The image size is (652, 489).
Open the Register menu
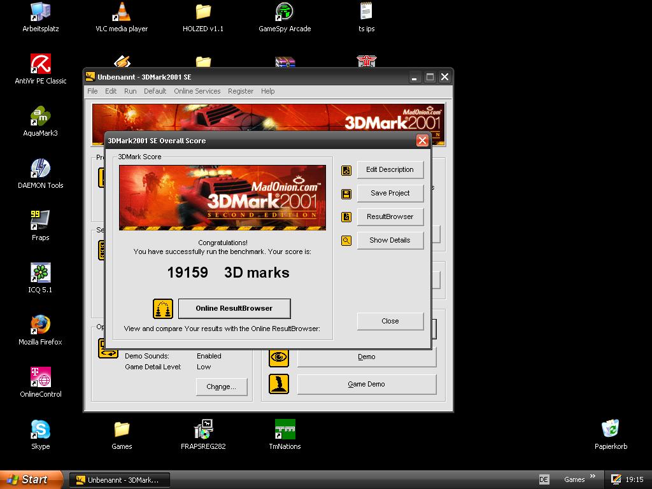click(240, 91)
